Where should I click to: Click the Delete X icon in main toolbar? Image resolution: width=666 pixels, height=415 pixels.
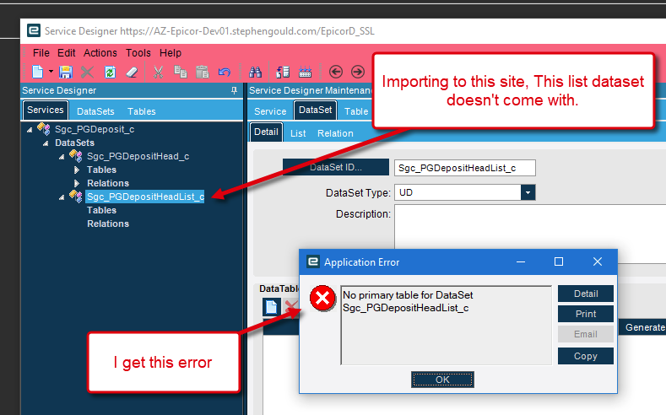click(x=87, y=73)
